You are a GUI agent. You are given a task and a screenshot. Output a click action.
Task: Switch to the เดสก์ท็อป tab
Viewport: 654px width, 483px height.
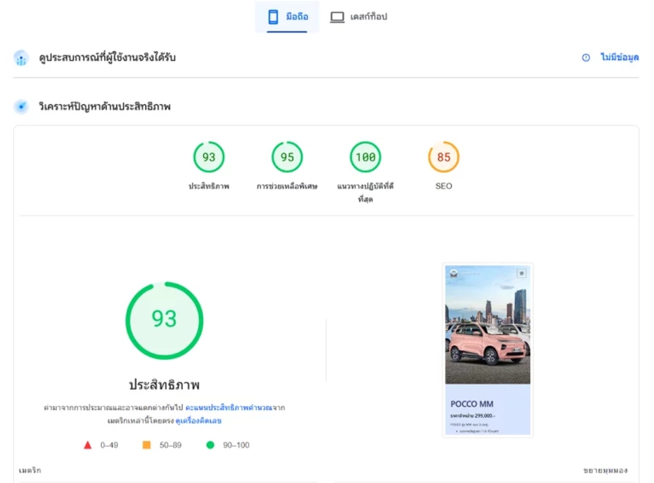[x=358, y=16]
